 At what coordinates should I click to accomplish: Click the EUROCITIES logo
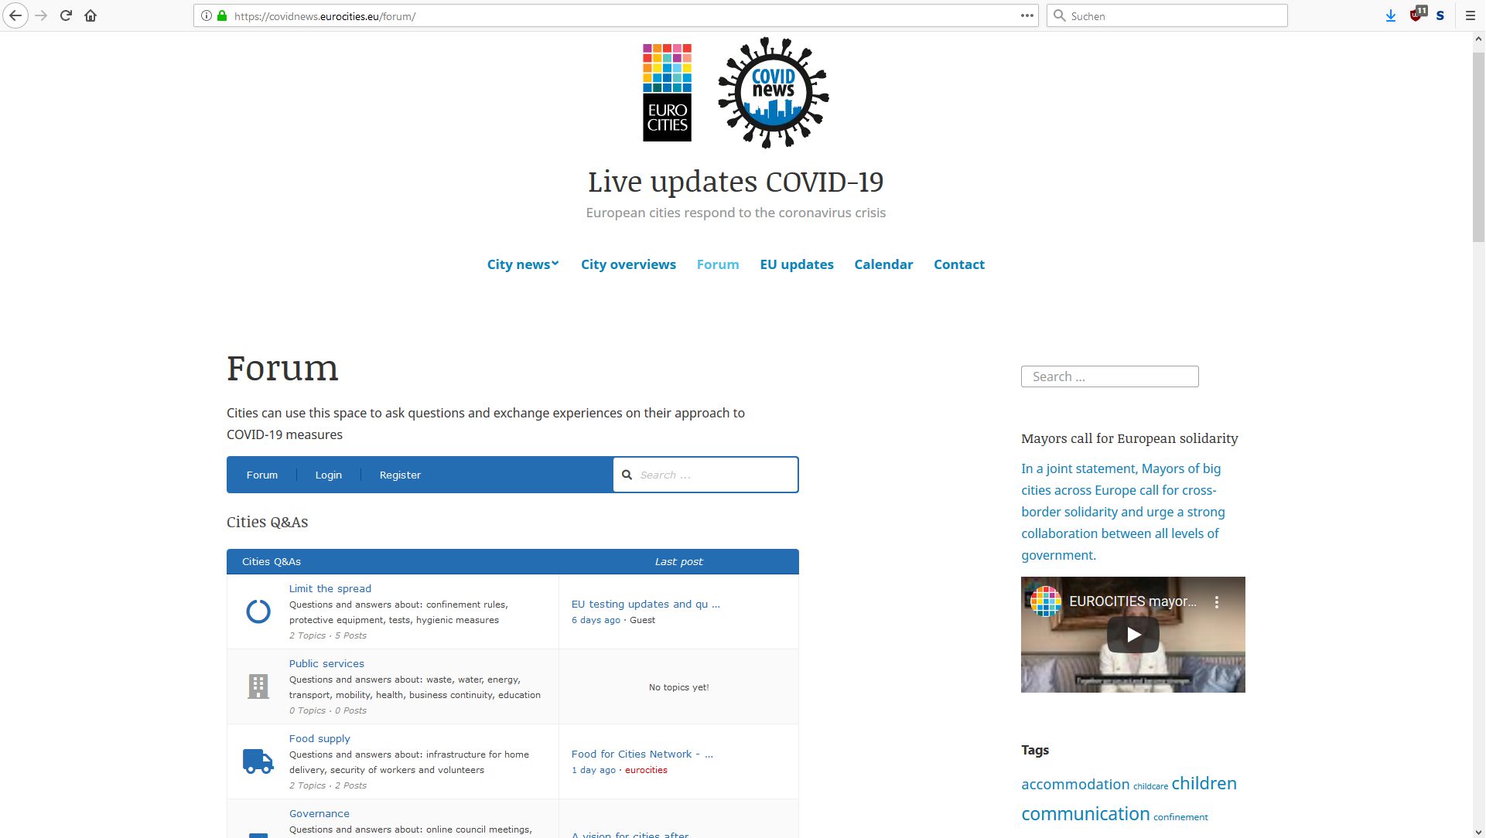(667, 93)
